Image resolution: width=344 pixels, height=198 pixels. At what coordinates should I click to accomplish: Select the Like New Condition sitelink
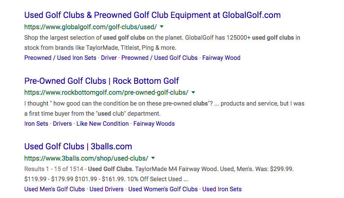tap(103, 124)
